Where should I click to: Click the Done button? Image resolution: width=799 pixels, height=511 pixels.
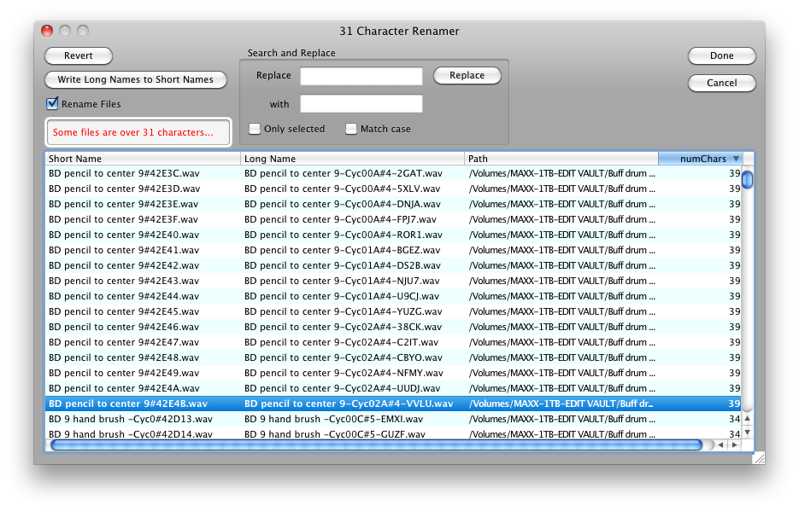point(721,56)
